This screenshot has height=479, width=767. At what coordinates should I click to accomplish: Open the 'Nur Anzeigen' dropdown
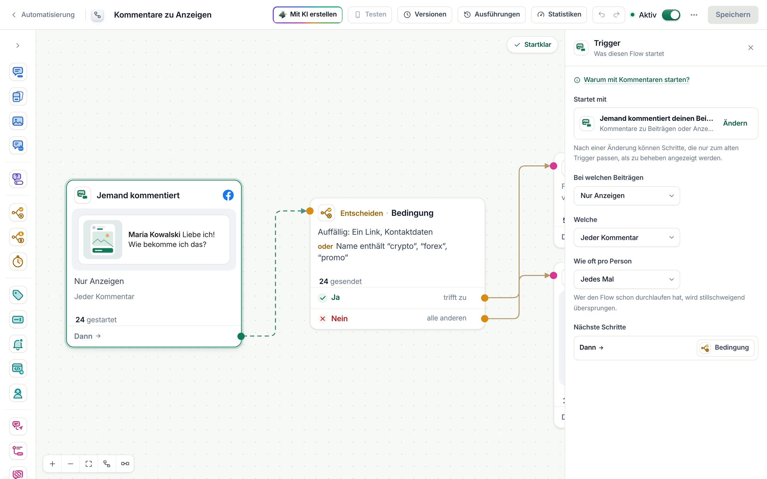pos(627,196)
